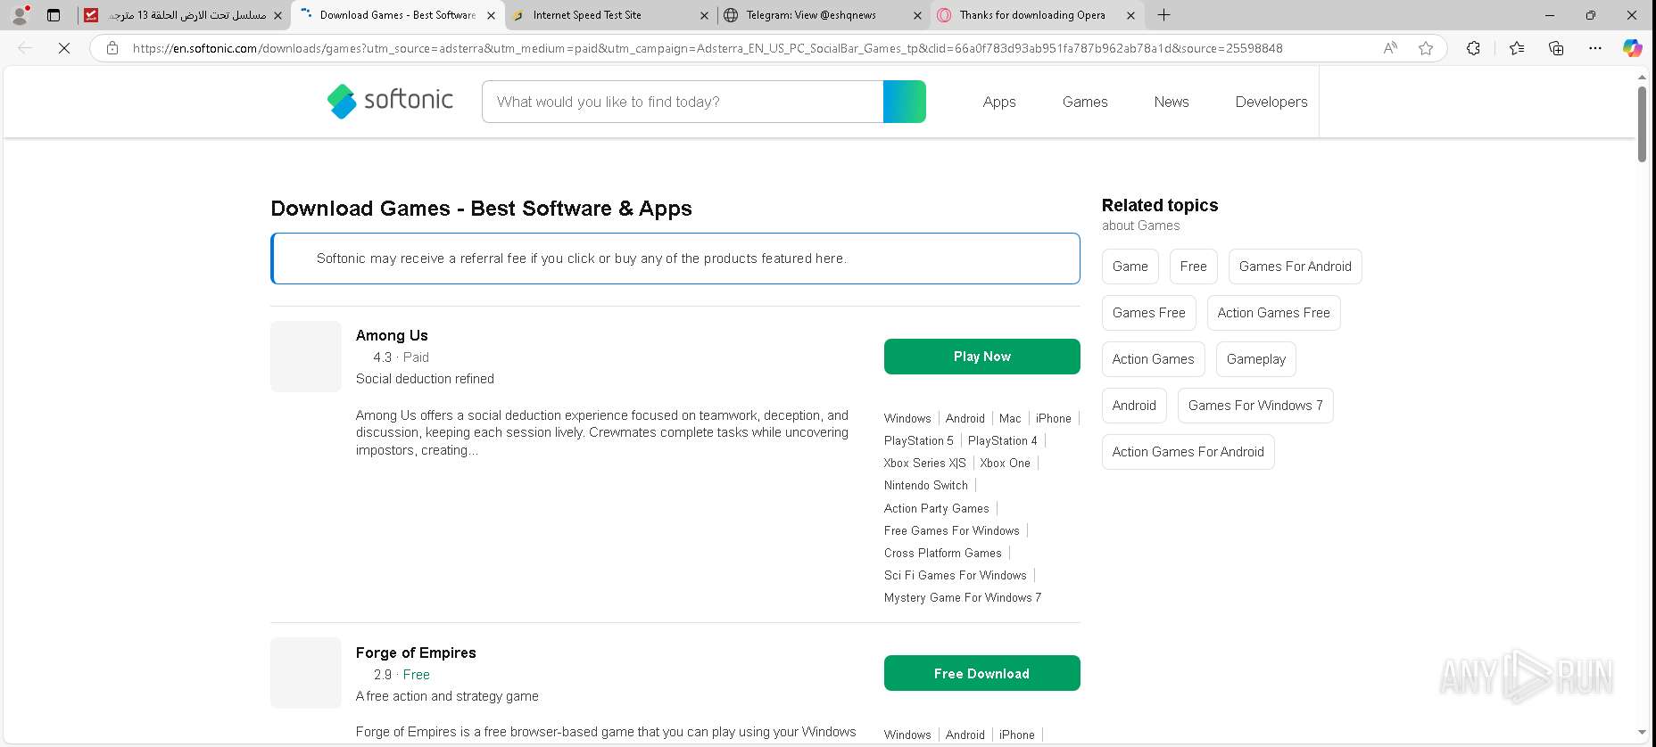Open the tab actions menu icon
Image resolution: width=1656 pixels, height=747 pixels.
[x=54, y=15]
